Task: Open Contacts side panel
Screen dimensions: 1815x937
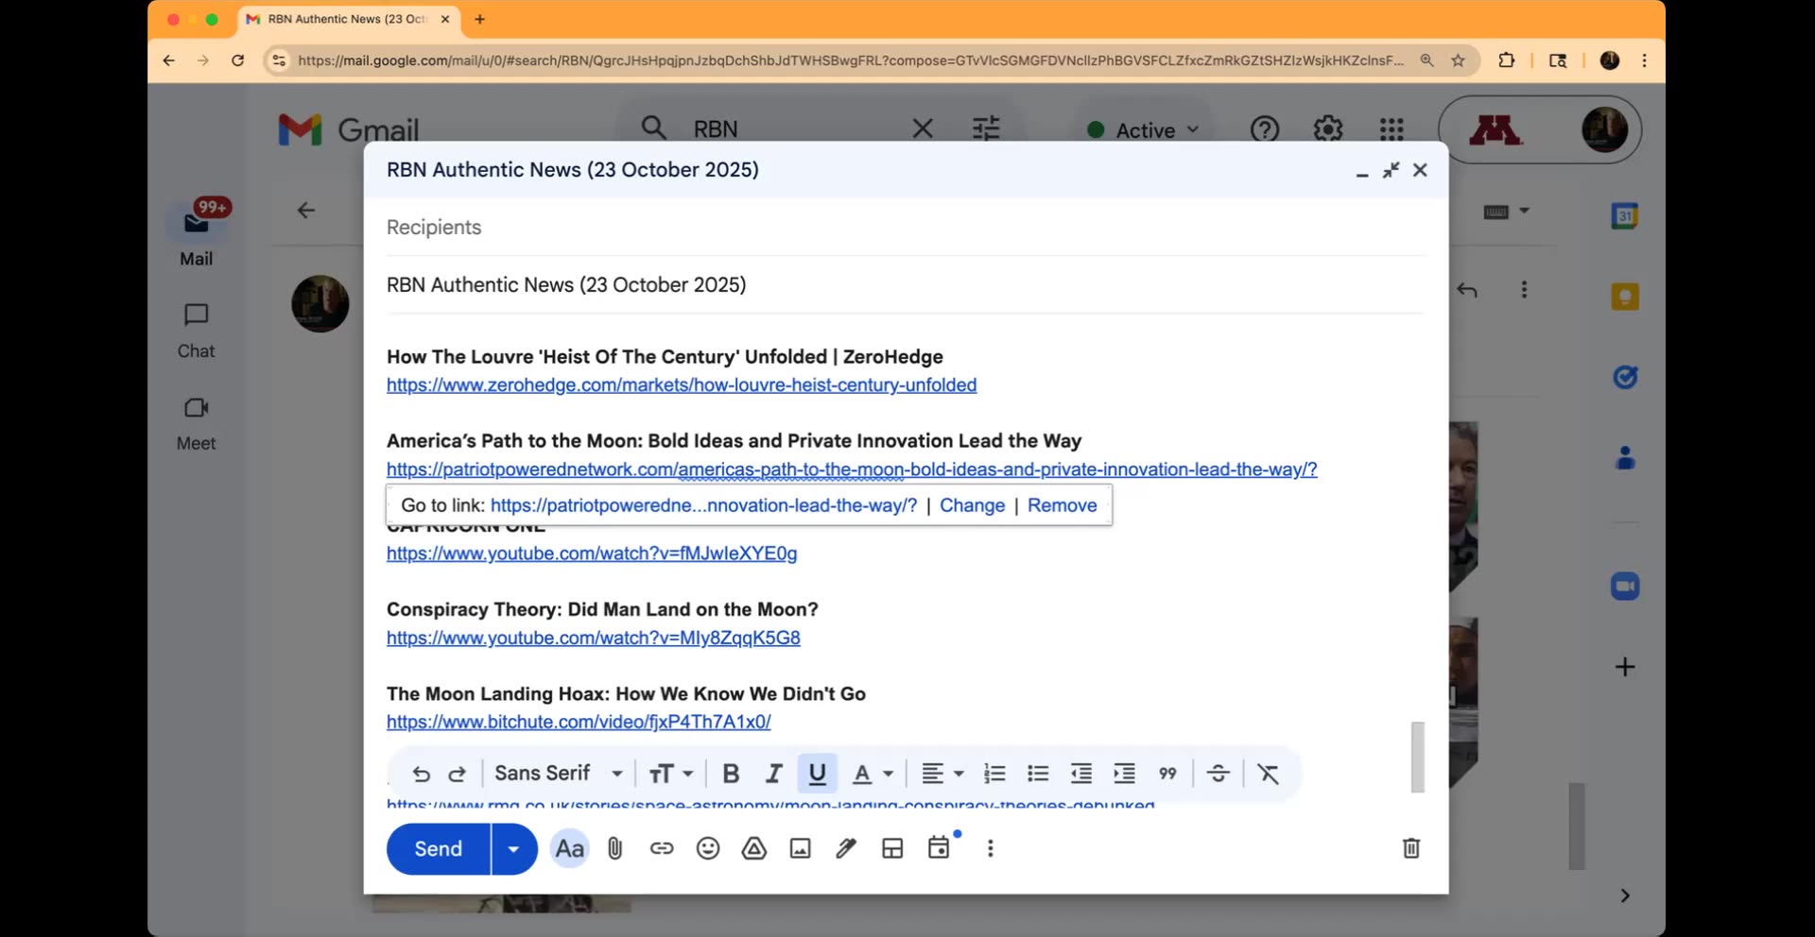Action: 1625,459
